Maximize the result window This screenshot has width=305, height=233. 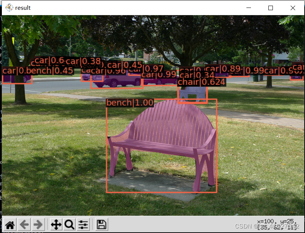270,8
